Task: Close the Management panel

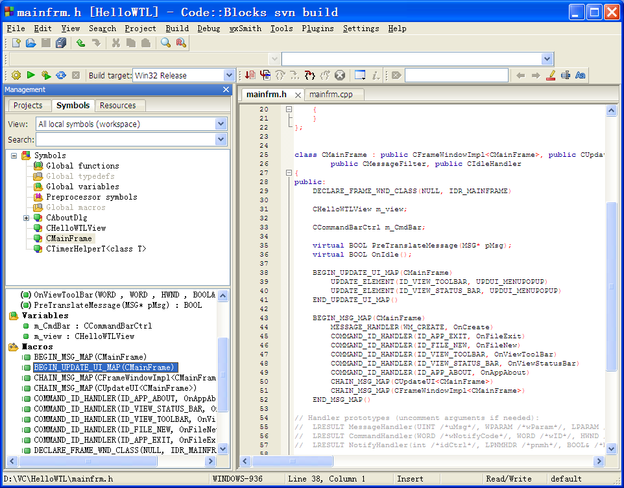Action: [226, 89]
